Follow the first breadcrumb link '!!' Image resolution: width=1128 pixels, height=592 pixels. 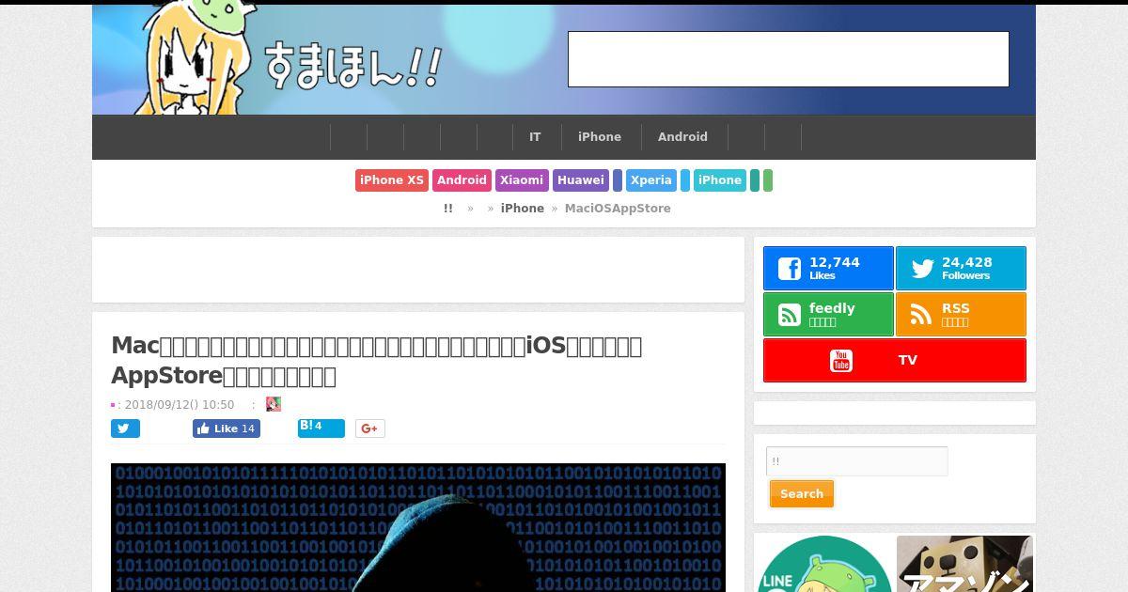point(448,209)
